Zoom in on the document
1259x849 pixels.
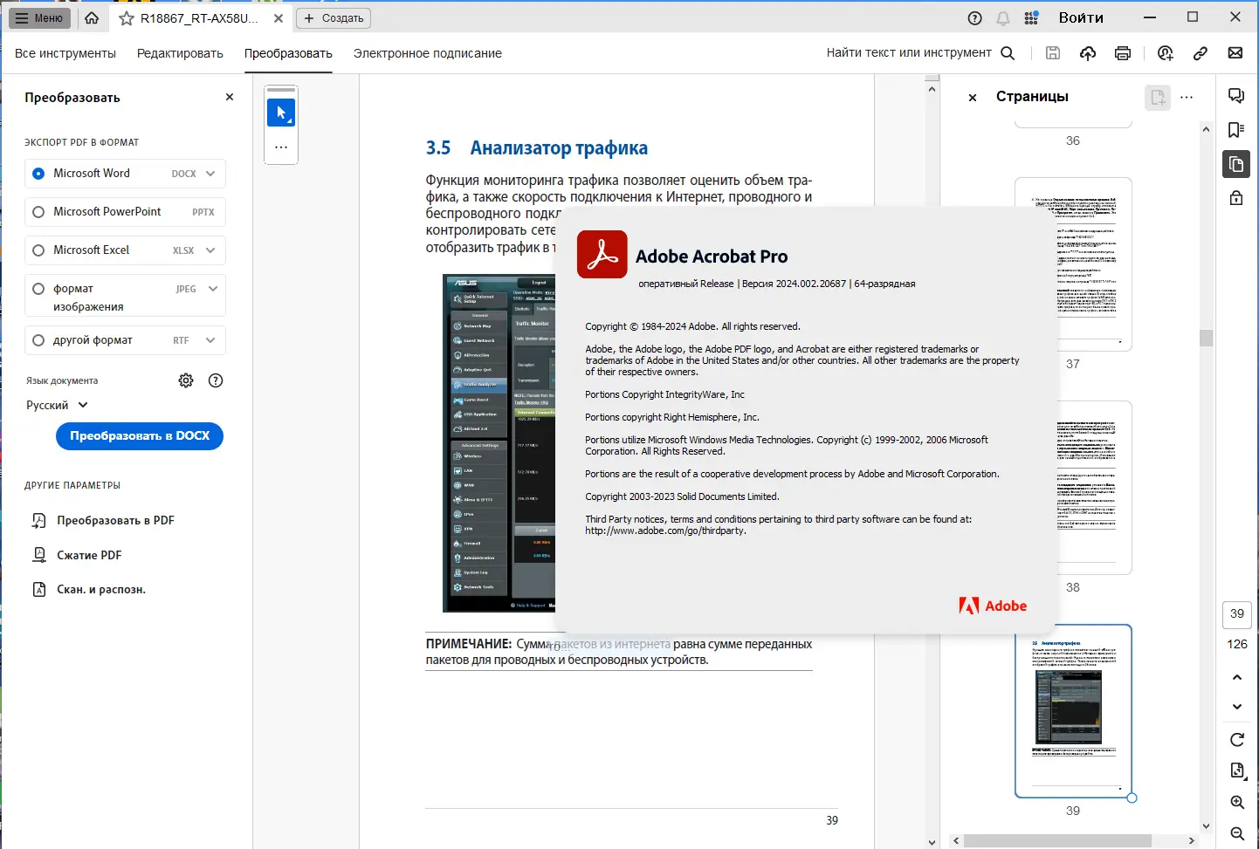click(1237, 803)
